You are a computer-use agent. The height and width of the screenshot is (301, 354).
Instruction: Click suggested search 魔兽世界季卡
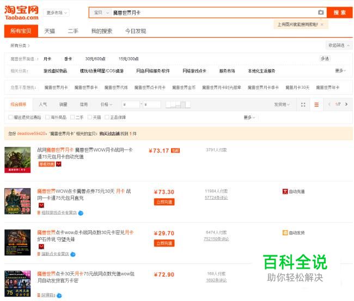[x=86, y=87]
